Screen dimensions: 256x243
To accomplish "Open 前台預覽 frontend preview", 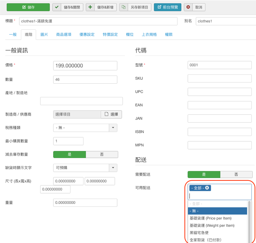I will [x=167, y=7].
